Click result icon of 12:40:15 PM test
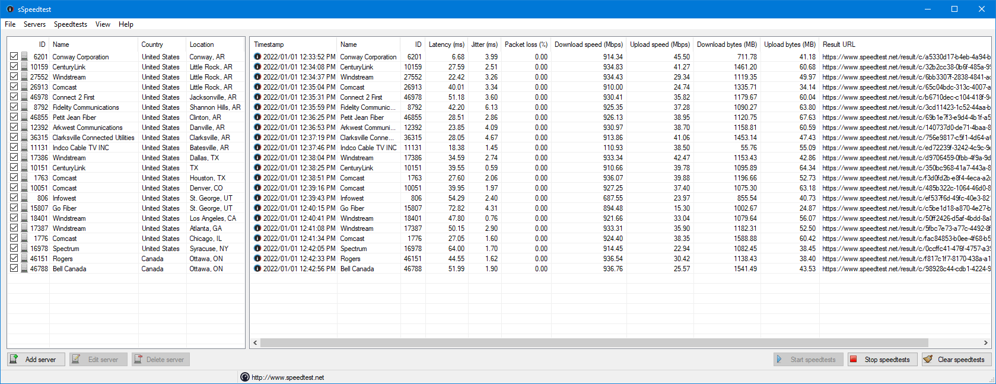Screen dimensions: 996x384 257,208
